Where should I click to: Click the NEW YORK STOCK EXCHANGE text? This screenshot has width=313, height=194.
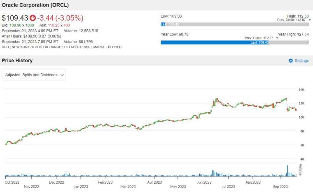[36, 47]
